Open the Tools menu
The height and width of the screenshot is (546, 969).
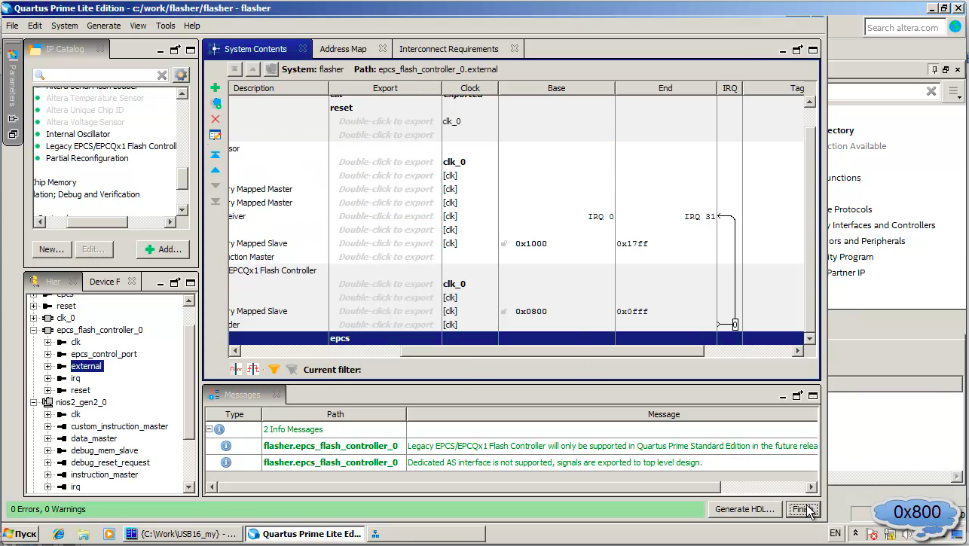(x=165, y=26)
